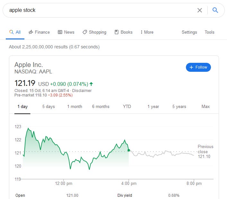Click the Div yield value 0.68%
Viewport: 227px width, 199px height.
(174, 195)
